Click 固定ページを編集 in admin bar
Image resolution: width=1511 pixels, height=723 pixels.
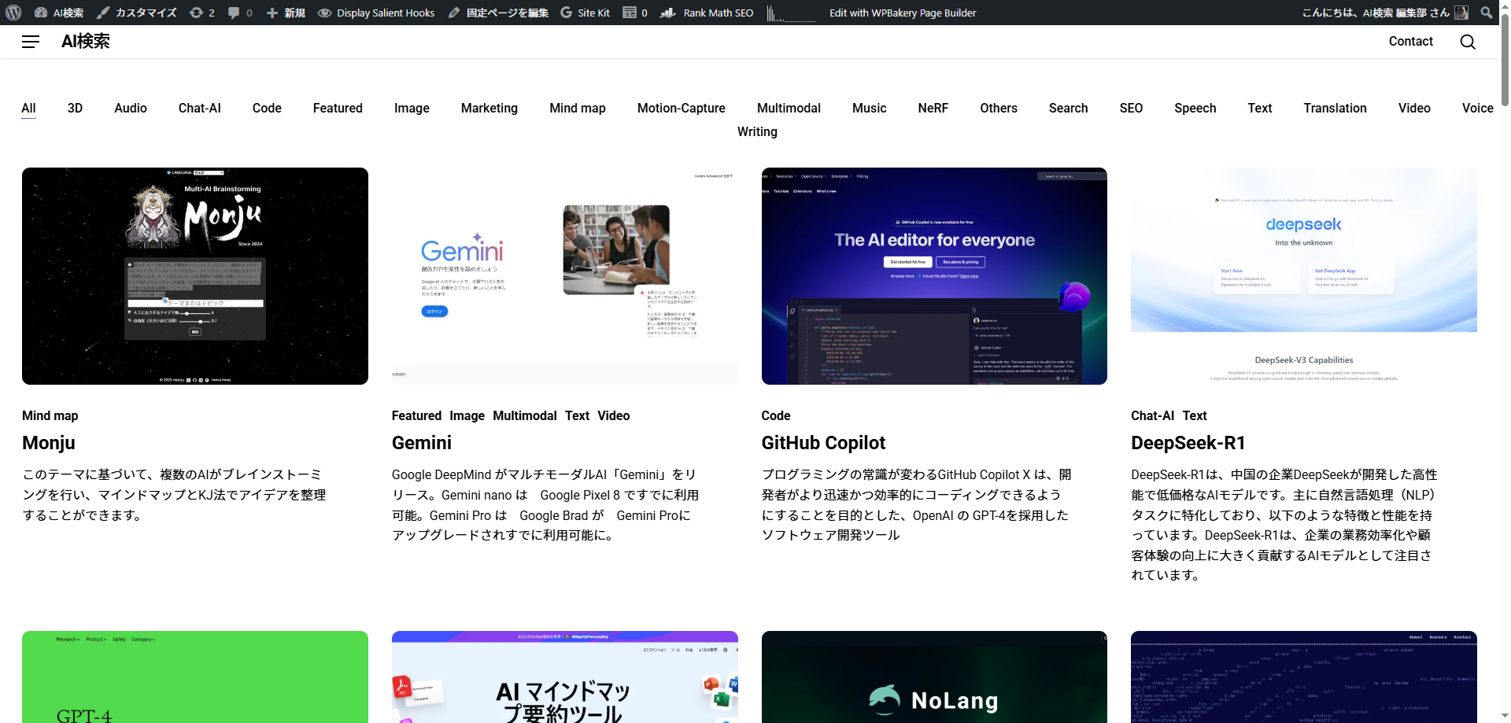[498, 13]
